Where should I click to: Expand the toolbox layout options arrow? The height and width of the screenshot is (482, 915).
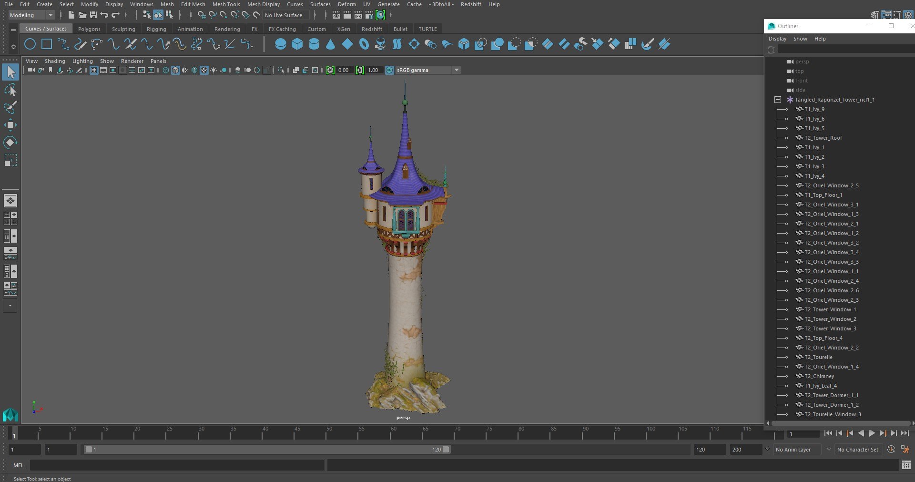[x=10, y=306]
